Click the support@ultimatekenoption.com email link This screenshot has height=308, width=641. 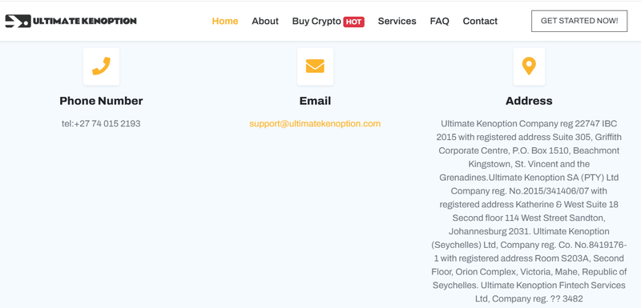pyautogui.click(x=315, y=124)
